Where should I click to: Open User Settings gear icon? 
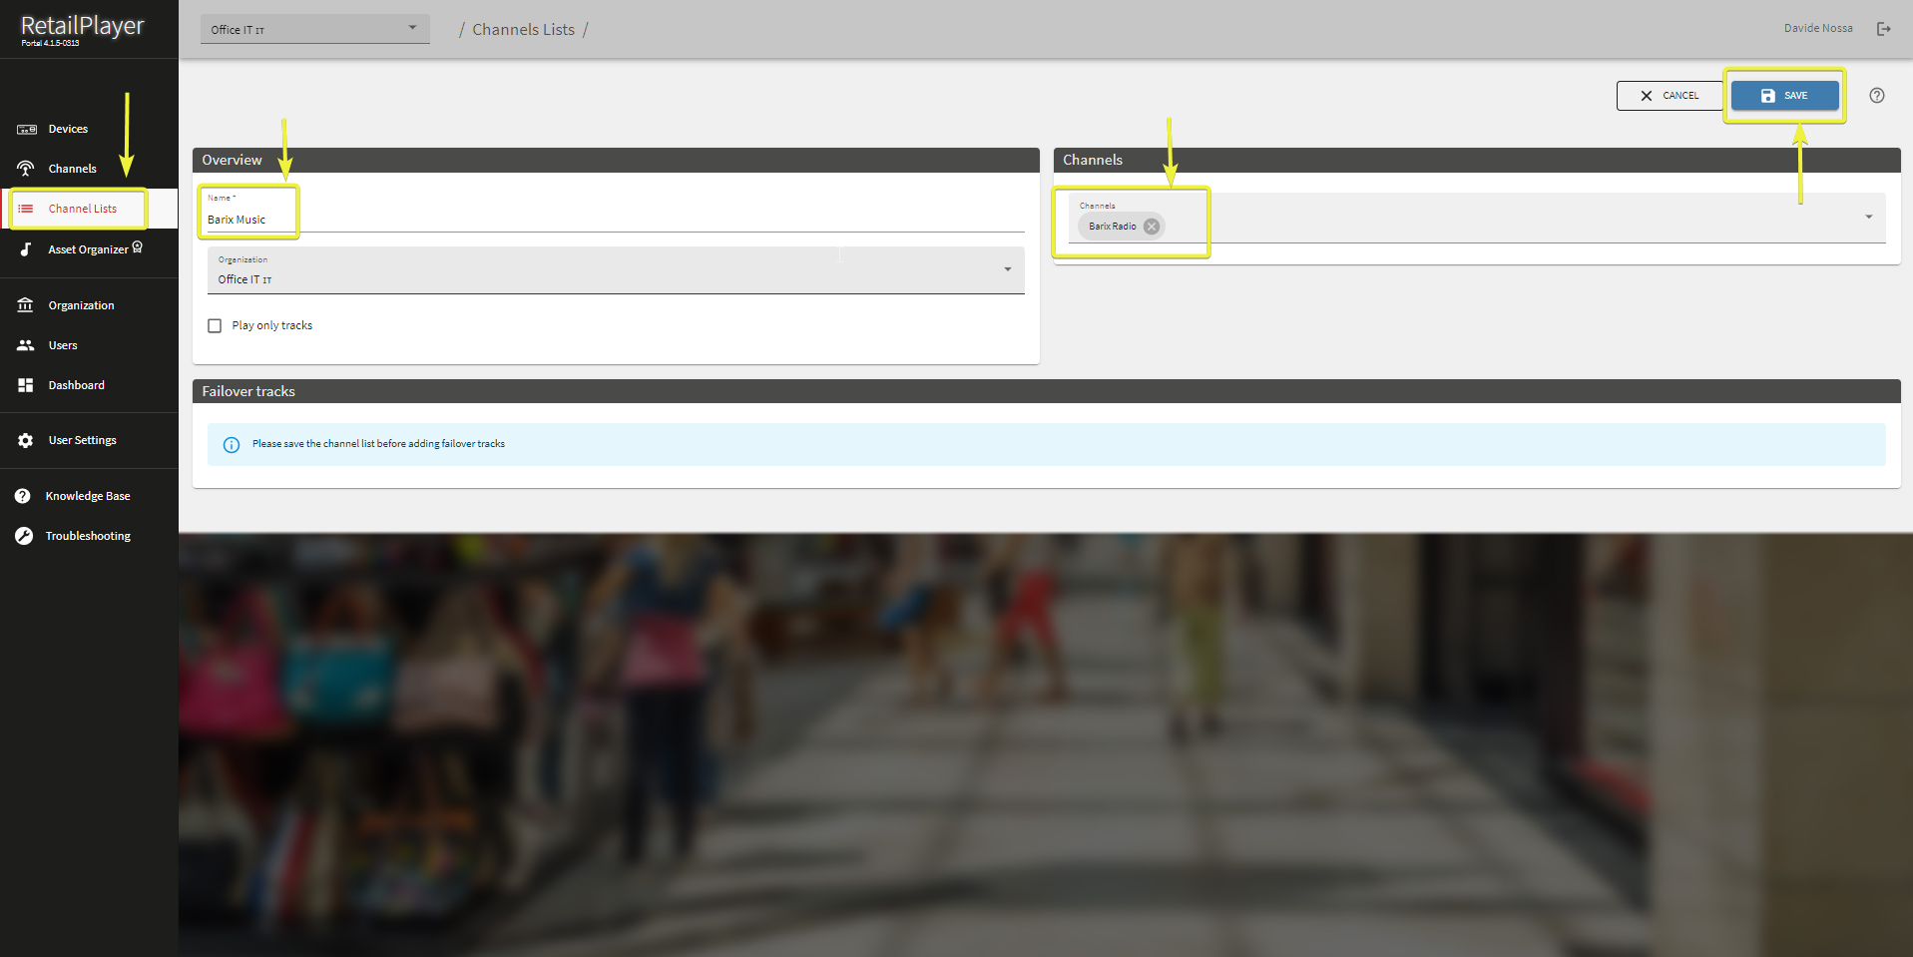(26, 440)
